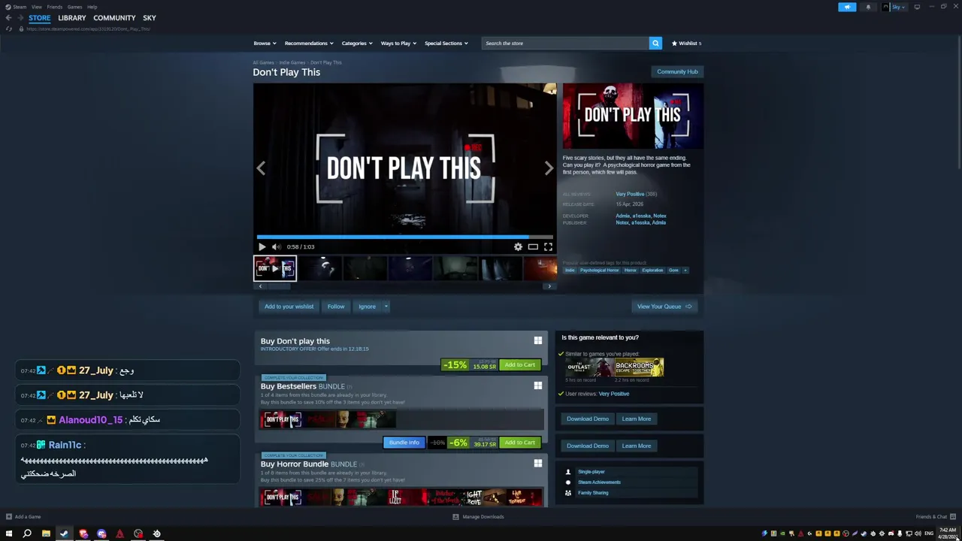962x541 pixels.
Task: Click the Steam logo menu
Action: point(16,7)
